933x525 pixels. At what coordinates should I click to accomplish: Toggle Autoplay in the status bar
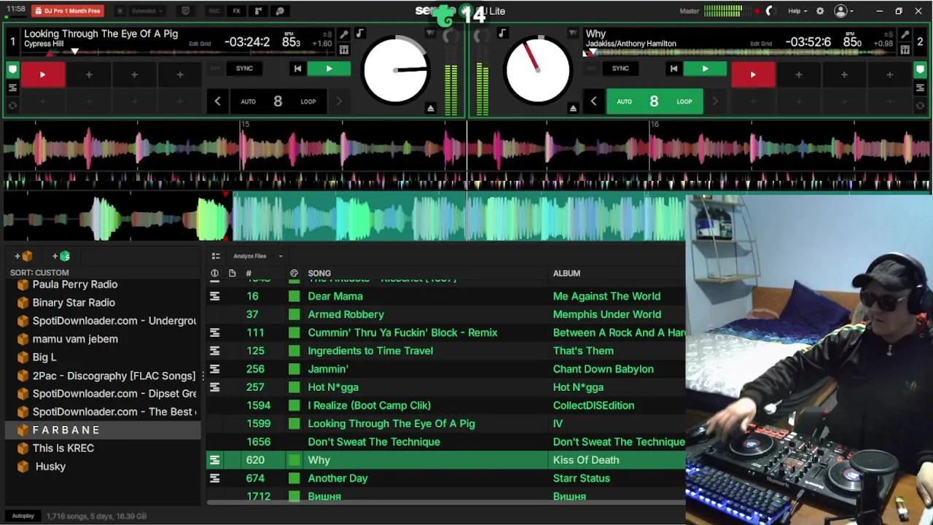(x=23, y=516)
